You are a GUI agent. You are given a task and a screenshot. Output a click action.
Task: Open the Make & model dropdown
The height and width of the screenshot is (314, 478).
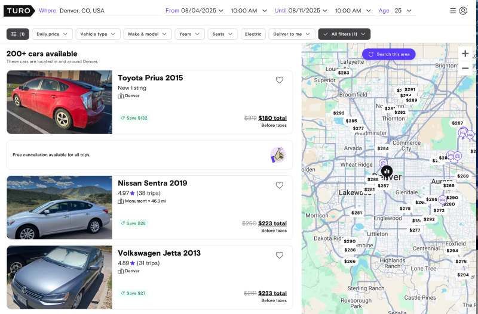point(148,34)
